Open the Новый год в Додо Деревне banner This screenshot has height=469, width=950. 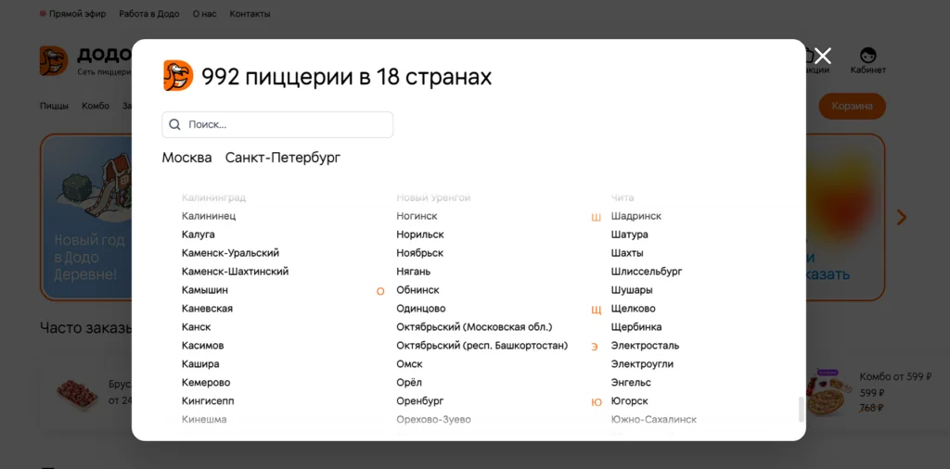click(86, 217)
